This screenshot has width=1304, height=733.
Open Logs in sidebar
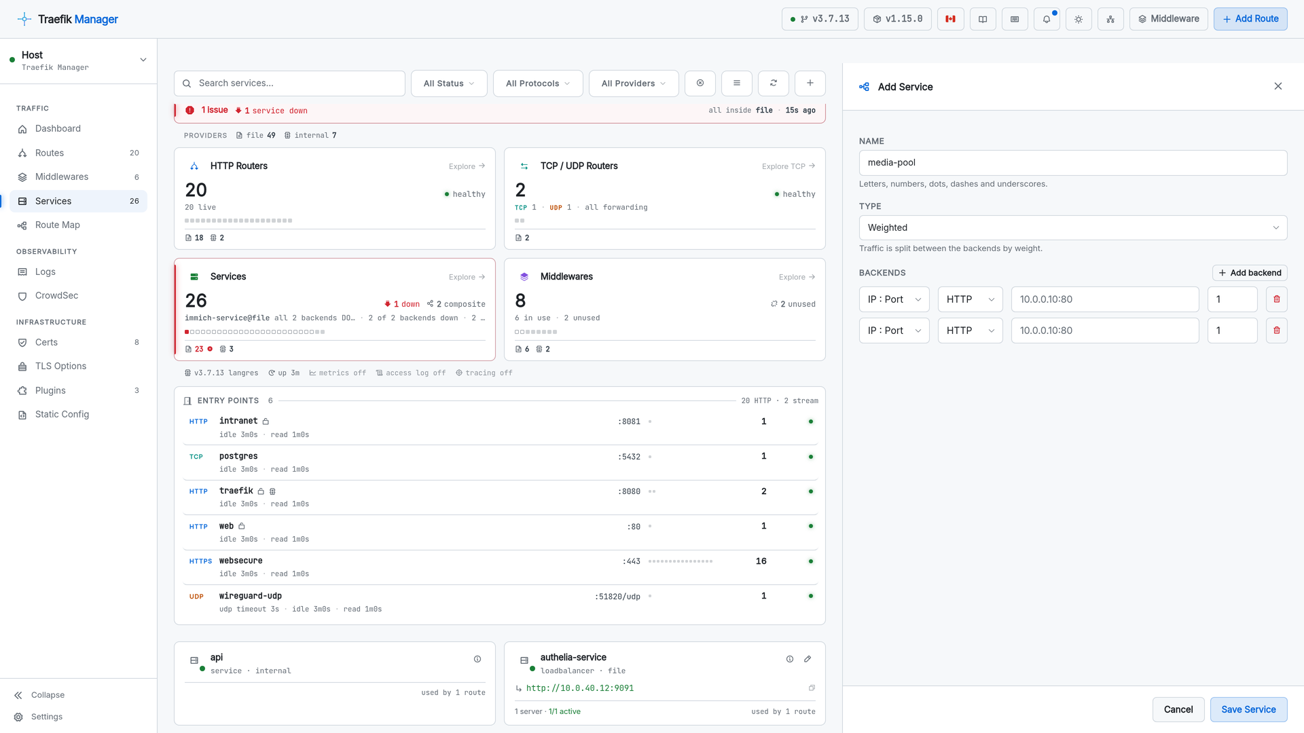(78, 272)
